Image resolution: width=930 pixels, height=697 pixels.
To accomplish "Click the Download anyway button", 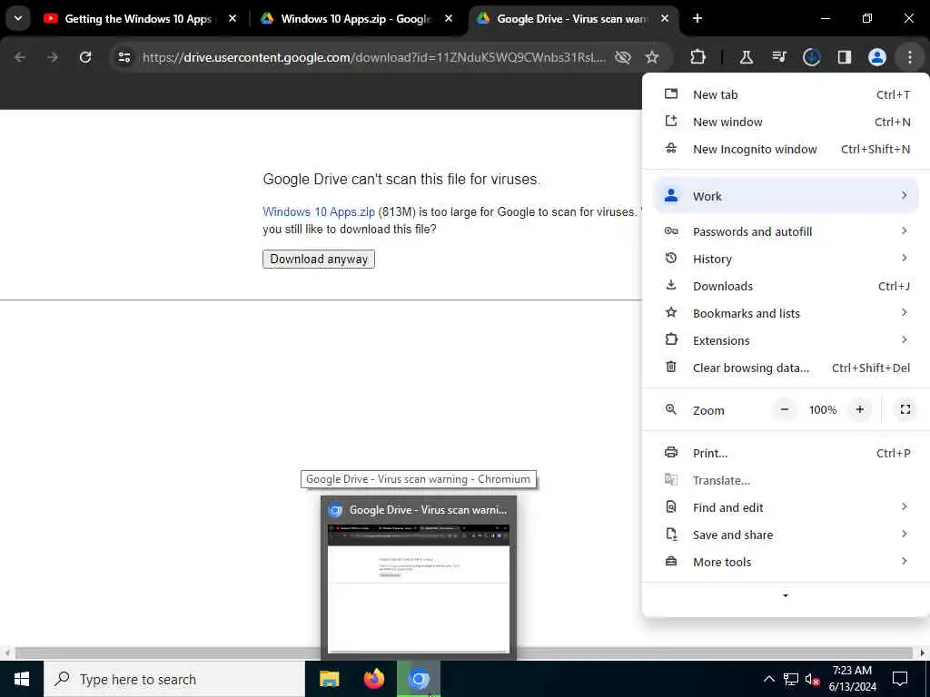I will (319, 259).
